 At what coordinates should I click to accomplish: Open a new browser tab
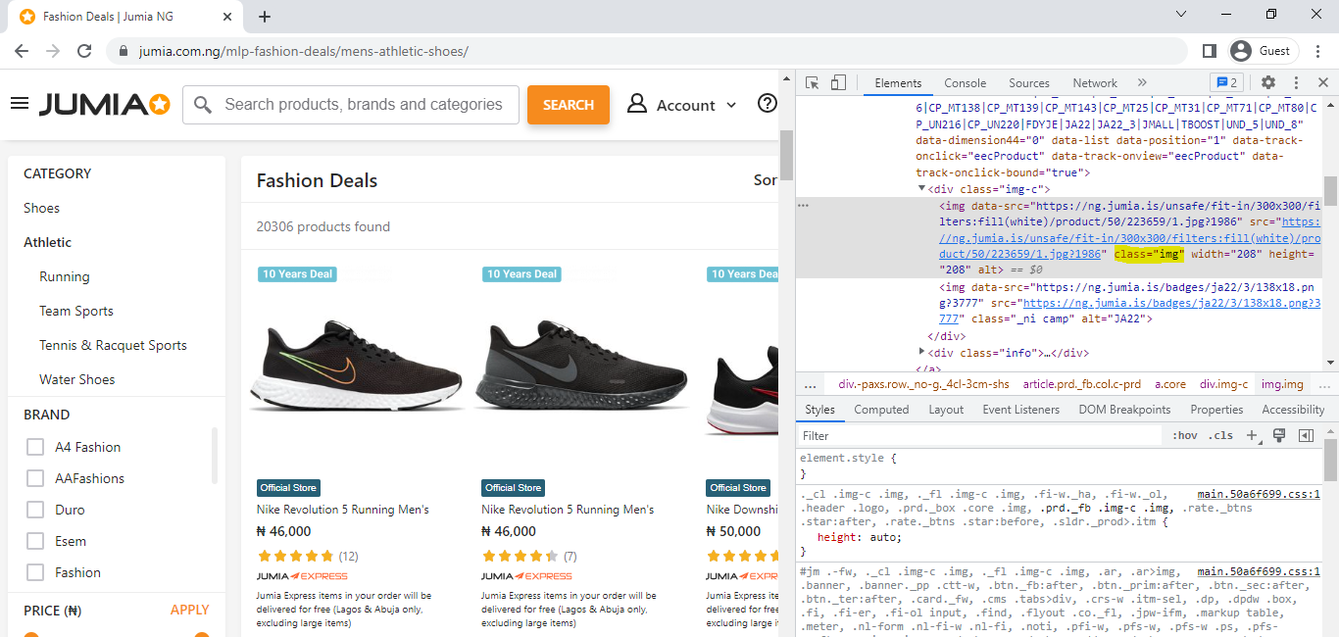click(x=265, y=17)
